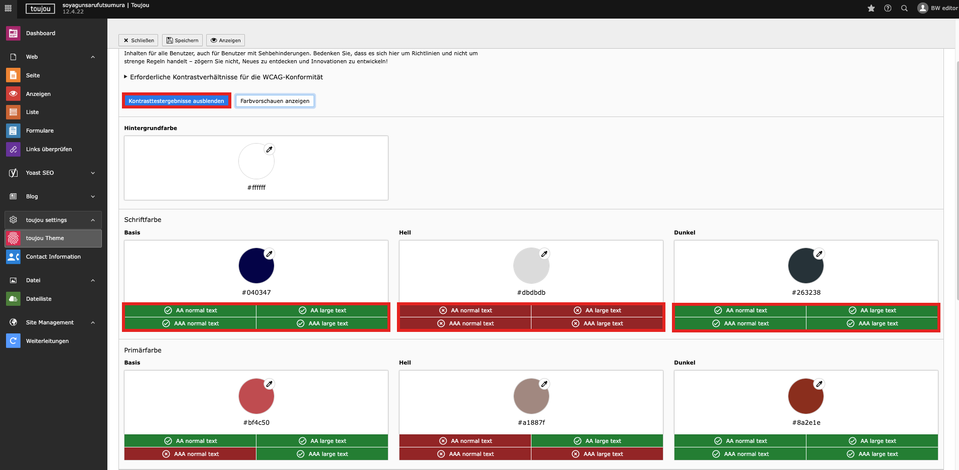Image resolution: width=959 pixels, height=470 pixels.
Task: Open the Dashboard module
Action: tap(40, 33)
